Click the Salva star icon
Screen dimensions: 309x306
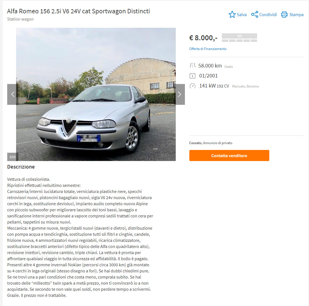232,14
